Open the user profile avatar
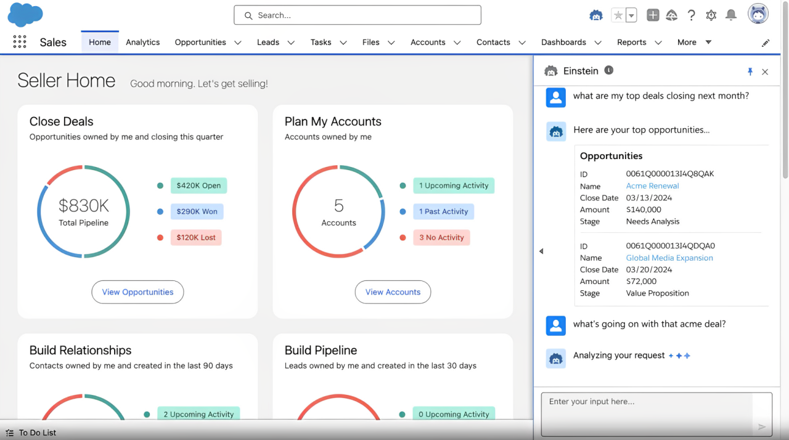The image size is (789, 440). [x=758, y=14]
